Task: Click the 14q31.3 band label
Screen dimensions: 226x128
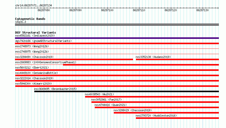Action: pyautogui.click(x=21, y=22)
